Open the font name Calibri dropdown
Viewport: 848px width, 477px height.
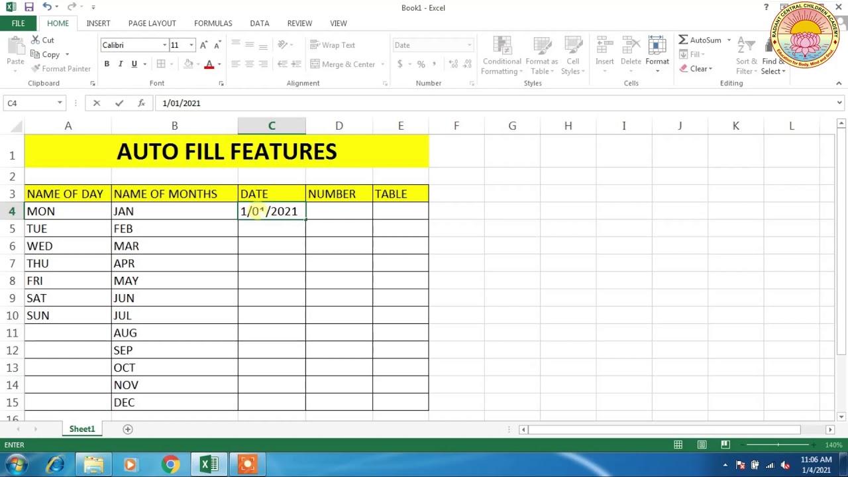(164, 45)
